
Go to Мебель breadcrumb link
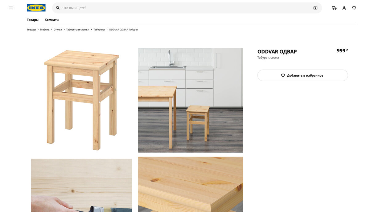(x=45, y=30)
